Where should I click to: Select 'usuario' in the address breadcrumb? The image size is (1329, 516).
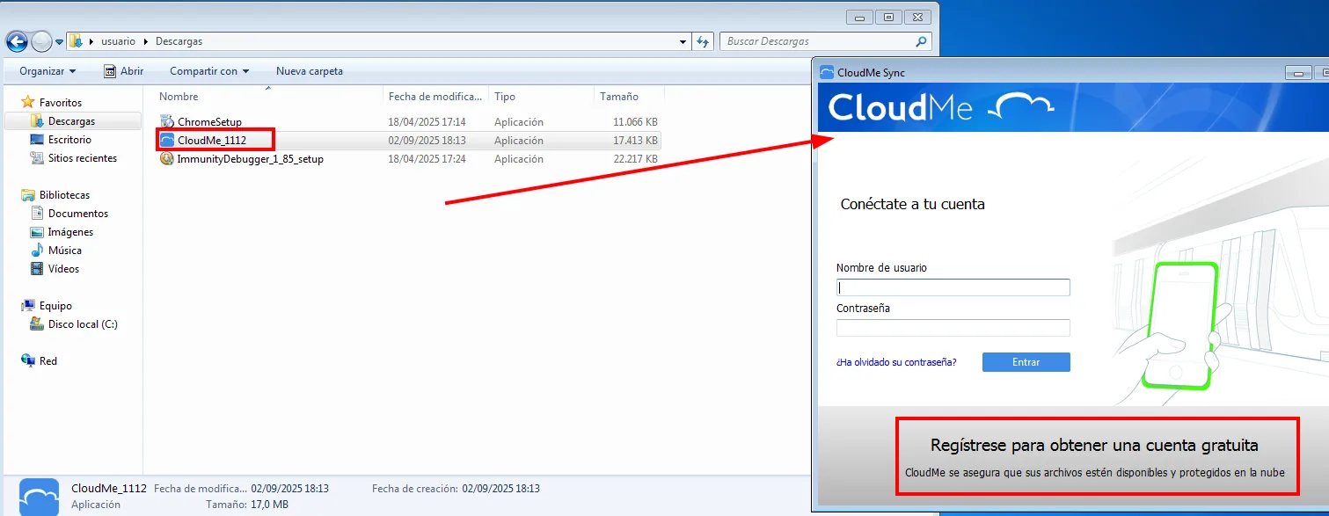click(x=118, y=41)
